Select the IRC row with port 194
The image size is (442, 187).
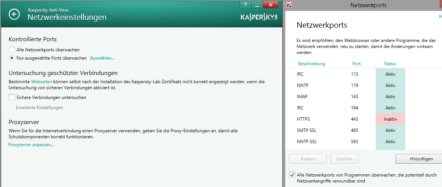364,108
